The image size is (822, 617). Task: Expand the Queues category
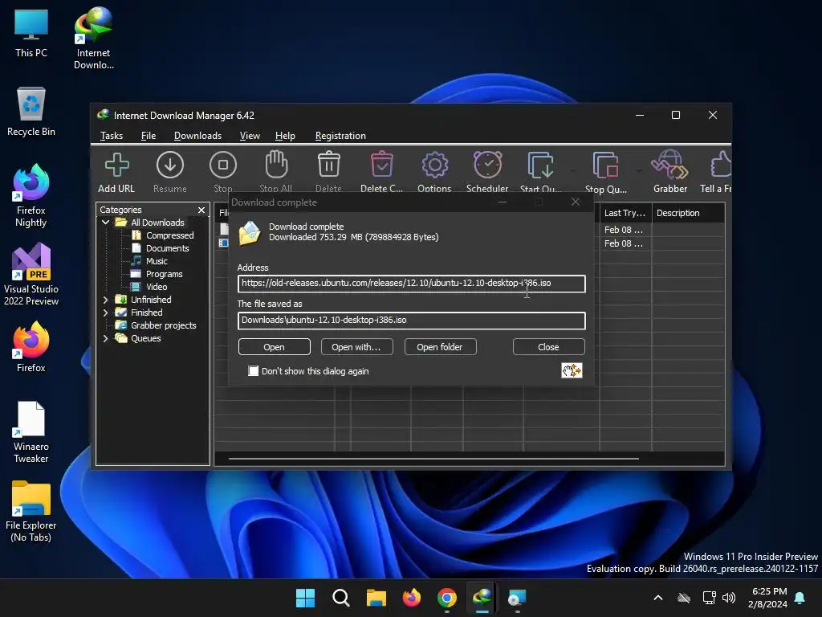tap(105, 338)
